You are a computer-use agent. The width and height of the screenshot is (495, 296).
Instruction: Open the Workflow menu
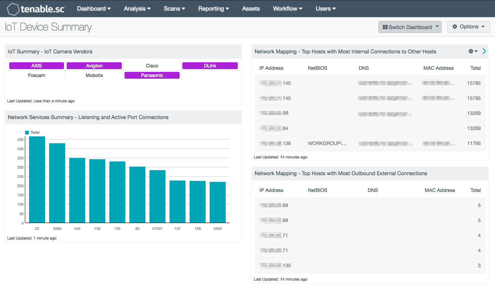pyautogui.click(x=287, y=9)
